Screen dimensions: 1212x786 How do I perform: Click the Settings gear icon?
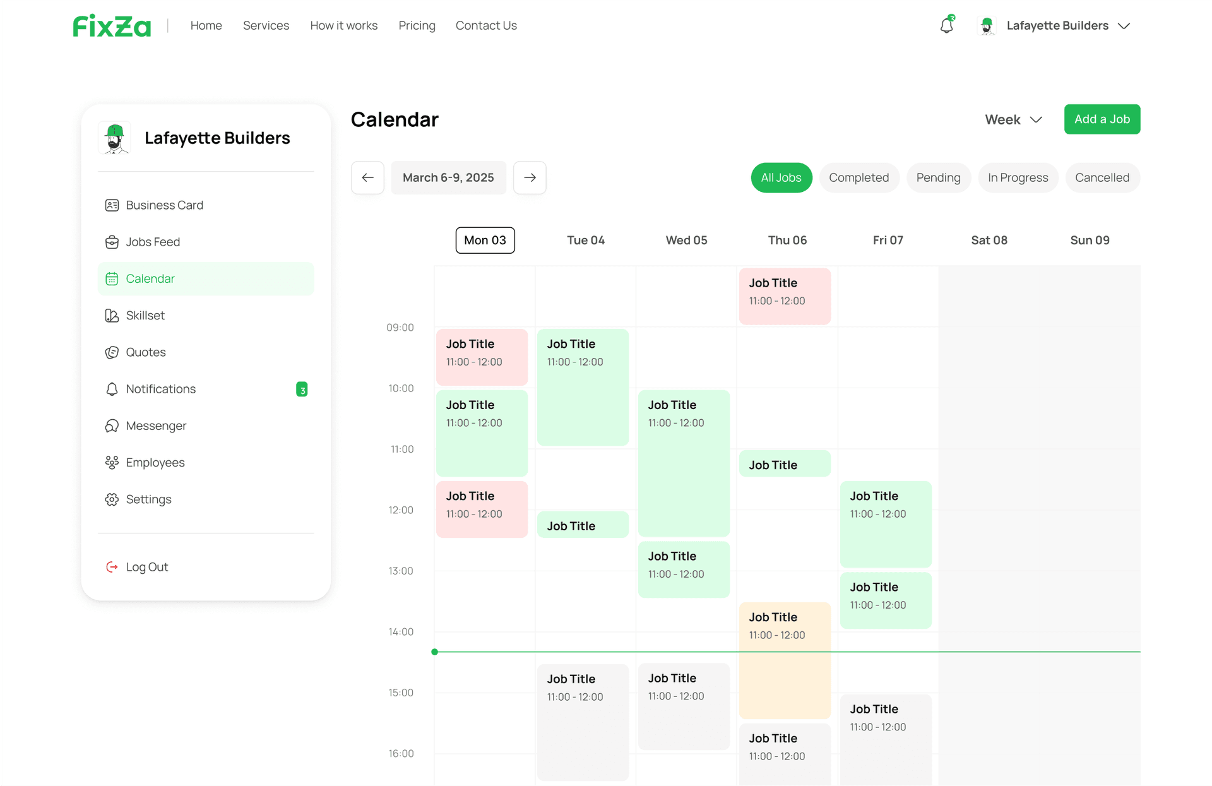pos(112,499)
